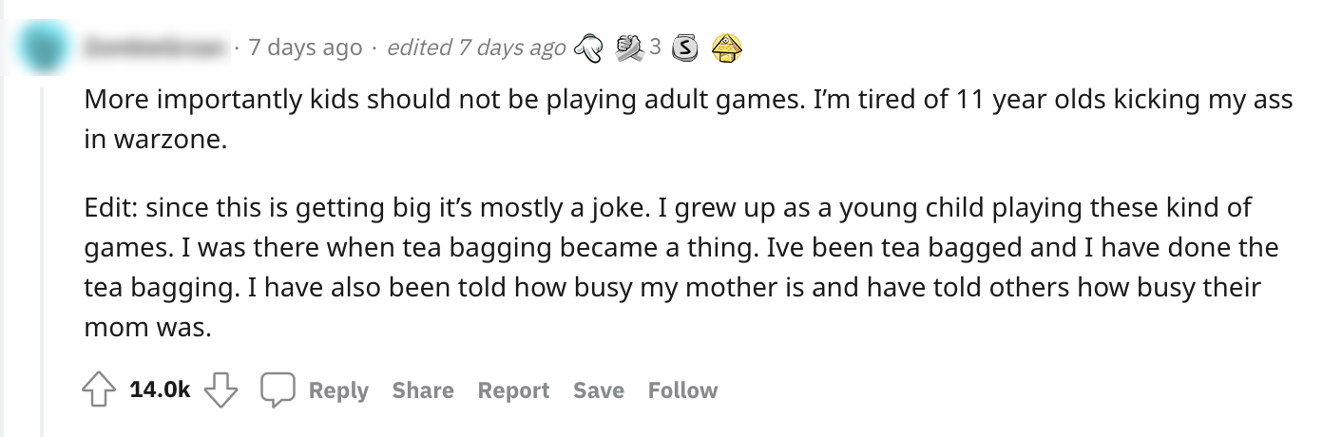Open the pointing hand award
Image resolution: width=1323 pixels, height=437 pixels.
pos(591,47)
